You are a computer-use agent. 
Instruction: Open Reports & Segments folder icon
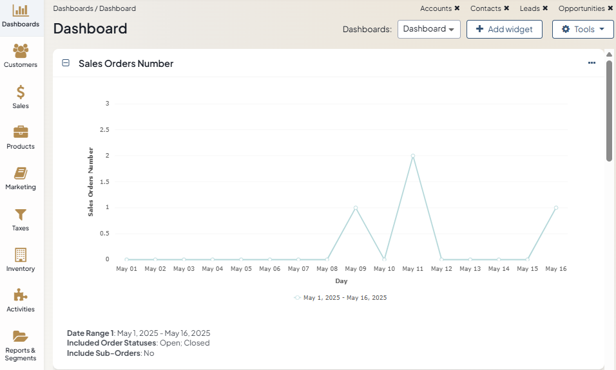point(21,337)
